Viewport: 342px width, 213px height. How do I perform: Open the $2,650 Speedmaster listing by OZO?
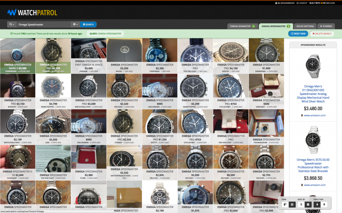pyautogui.click(x=53, y=127)
